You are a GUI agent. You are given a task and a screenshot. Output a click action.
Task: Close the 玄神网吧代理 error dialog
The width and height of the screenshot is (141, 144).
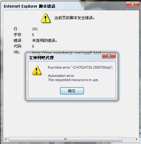click(x=109, y=56)
